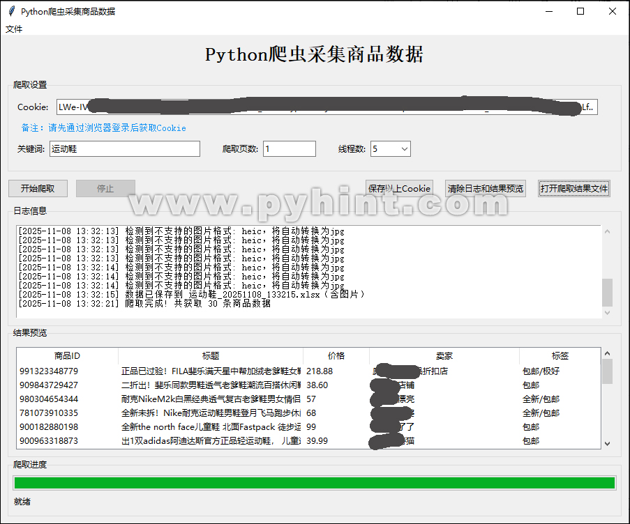Select the Nike耐克运动鞋 result row
The width and height of the screenshot is (630, 524).
point(209,413)
